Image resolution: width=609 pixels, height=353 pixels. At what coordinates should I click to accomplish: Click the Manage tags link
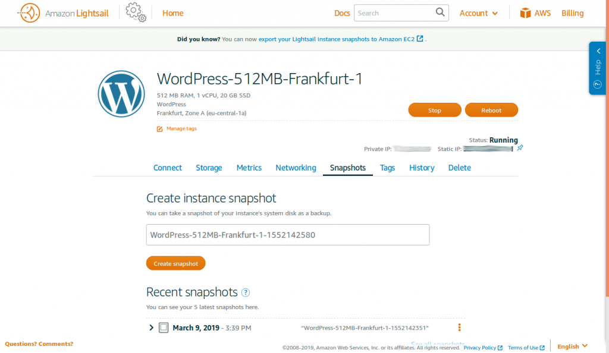181,128
